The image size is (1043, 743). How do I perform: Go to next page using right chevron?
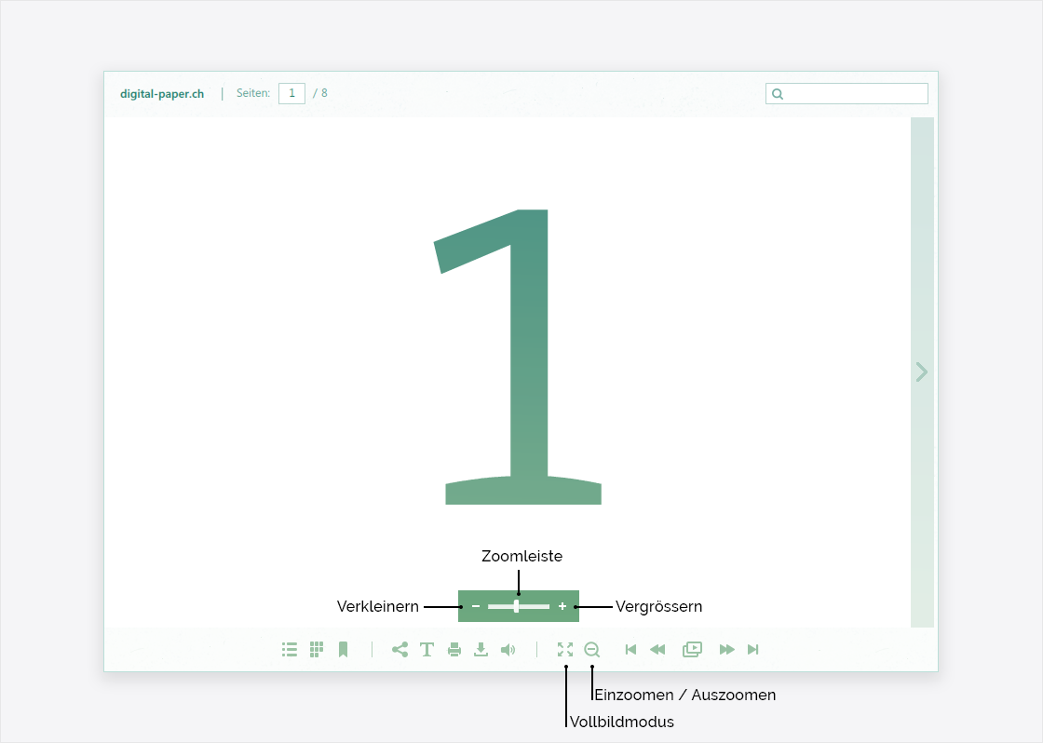[x=922, y=372]
